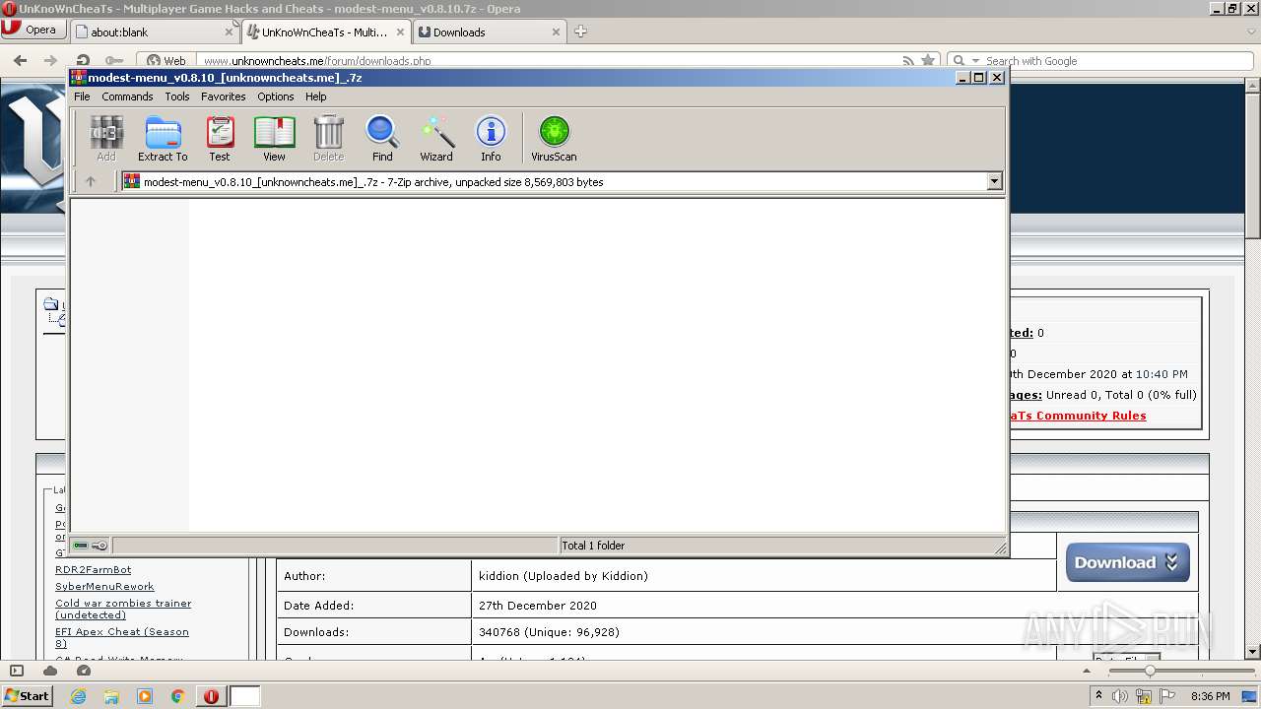The height and width of the screenshot is (709, 1261).
Task: Click the clock in system tray
Action: coord(1210,696)
